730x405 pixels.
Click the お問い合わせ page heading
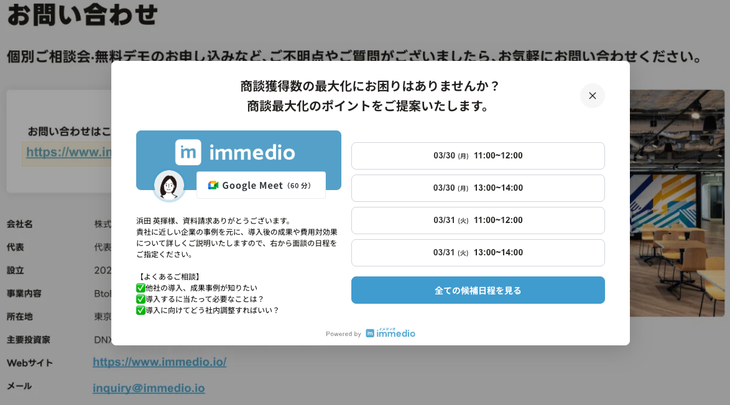[x=82, y=15]
